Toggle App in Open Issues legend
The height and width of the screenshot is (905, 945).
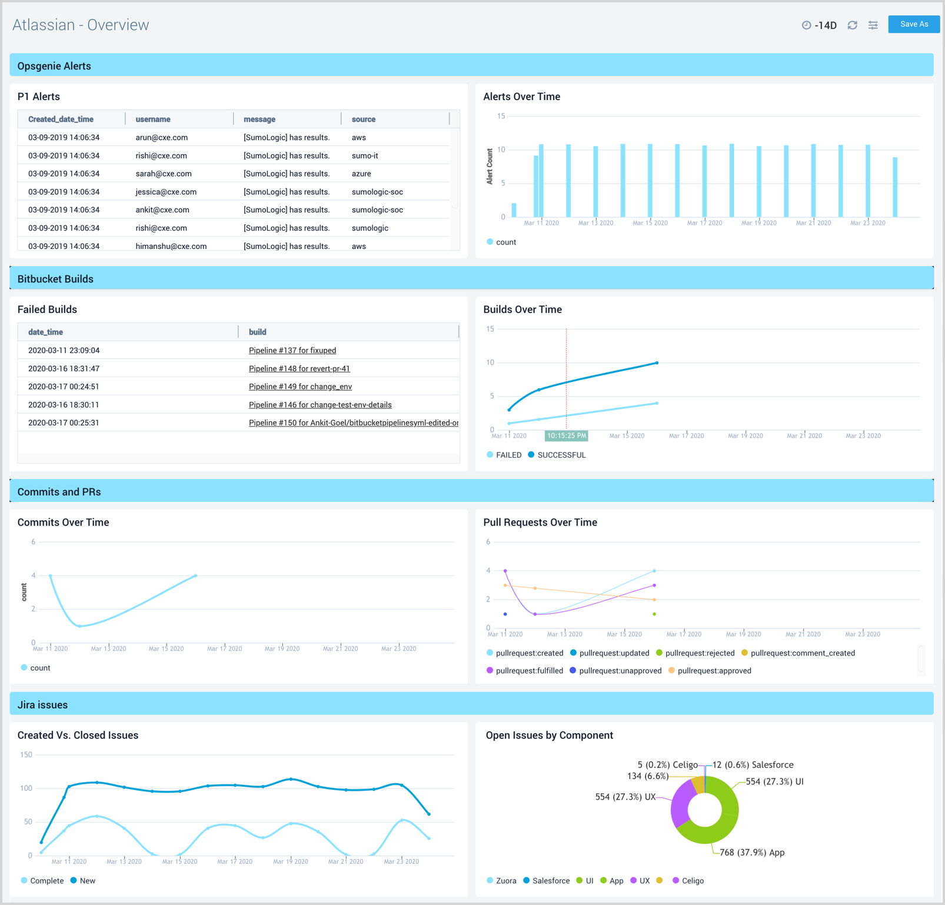[611, 881]
